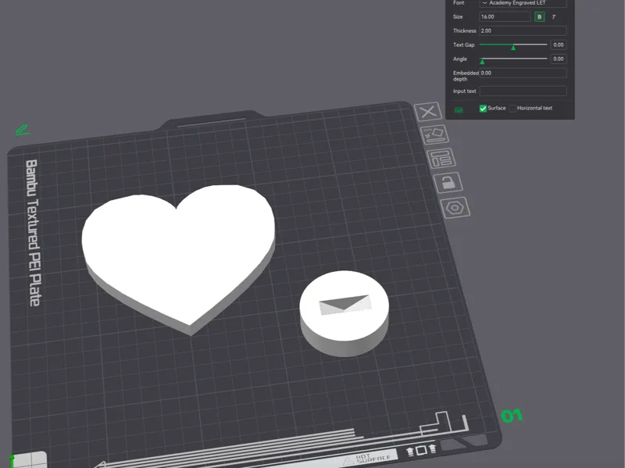Click the plate settings hexagon icon
This screenshot has height=468, width=625.
tap(455, 208)
